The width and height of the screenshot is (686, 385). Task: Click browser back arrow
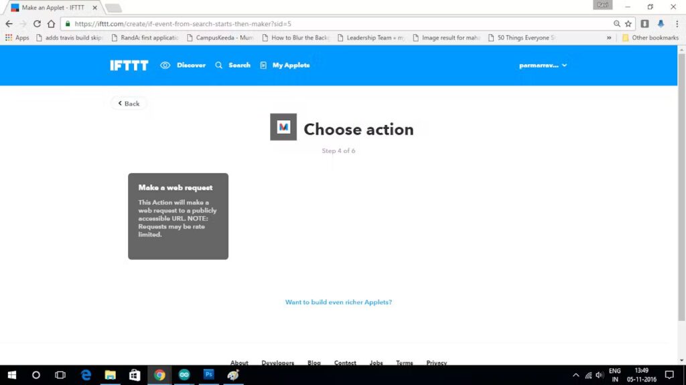point(9,23)
